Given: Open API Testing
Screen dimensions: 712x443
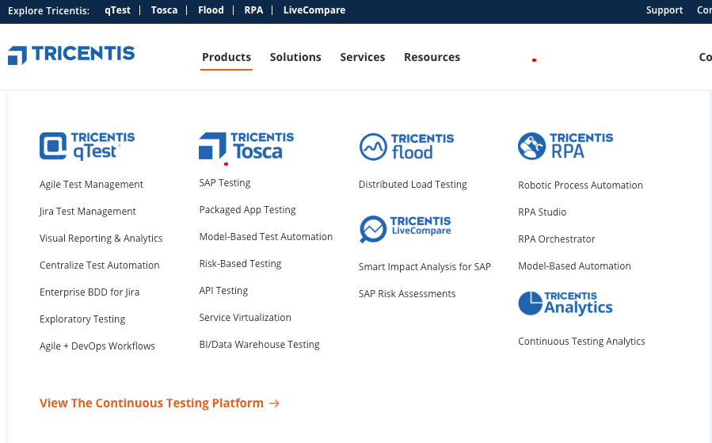Looking at the screenshot, I should pyautogui.click(x=223, y=291).
